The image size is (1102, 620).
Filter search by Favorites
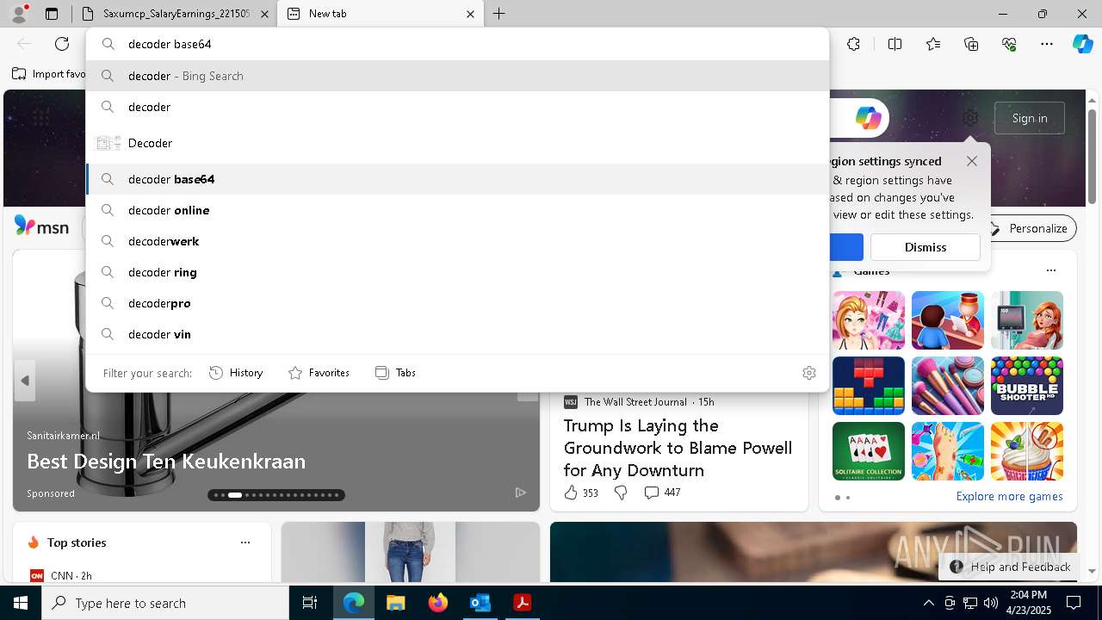pyautogui.click(x=319, y=373)
